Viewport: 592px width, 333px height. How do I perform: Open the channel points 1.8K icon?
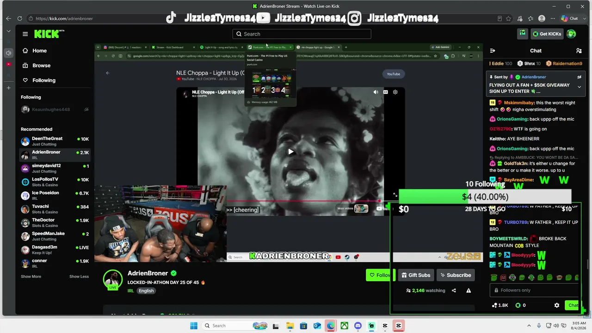point(500,305)
